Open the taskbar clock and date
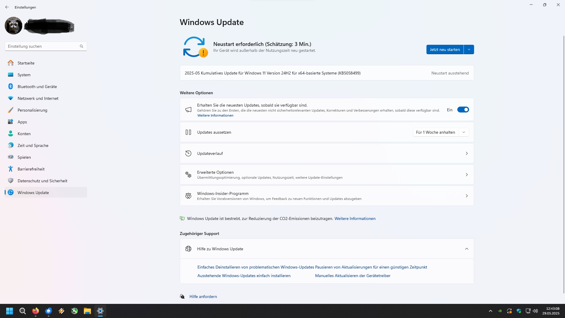Viewport: 565px width, 318px height. click(551, 311)
